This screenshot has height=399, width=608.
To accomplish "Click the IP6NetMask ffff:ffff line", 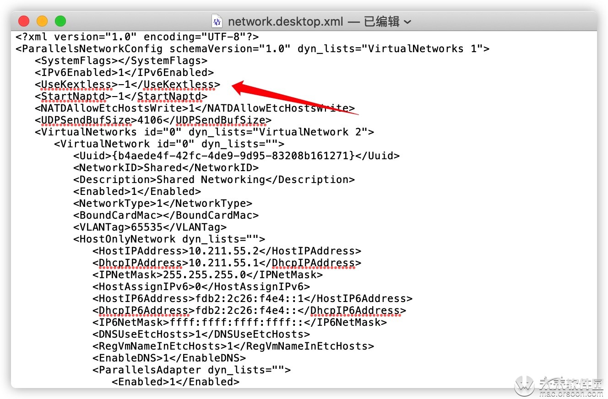I will click(239, 322).
